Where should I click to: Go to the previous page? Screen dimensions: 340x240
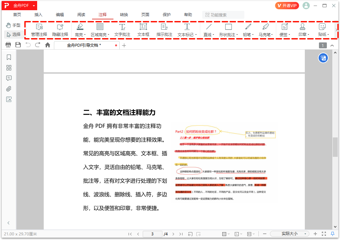(x=138, y=234)
